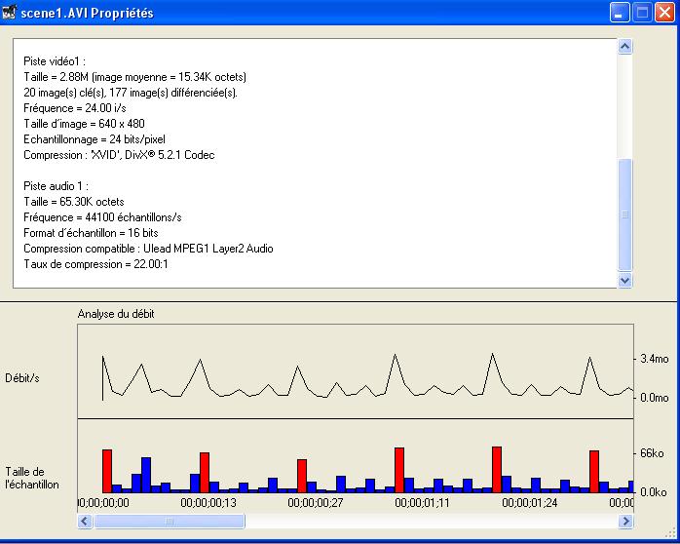Click the Ulead MPEG1 Layer2 Audio line

tap(148, 249)
